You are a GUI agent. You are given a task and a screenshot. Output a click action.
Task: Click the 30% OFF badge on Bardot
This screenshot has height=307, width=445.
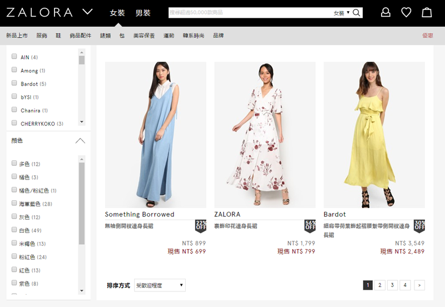[419, 226]
